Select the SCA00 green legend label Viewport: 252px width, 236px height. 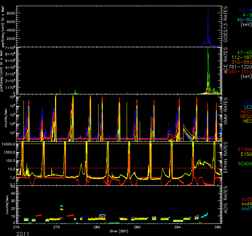click(x=245, y=164)
